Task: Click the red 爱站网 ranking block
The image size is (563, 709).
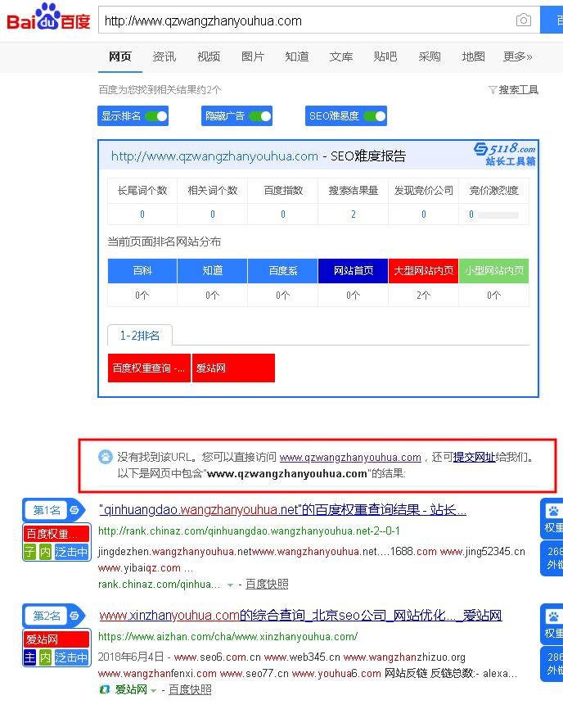Action: [x=233, y=368]
